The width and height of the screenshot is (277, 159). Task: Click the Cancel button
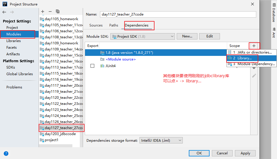(222, 153)
